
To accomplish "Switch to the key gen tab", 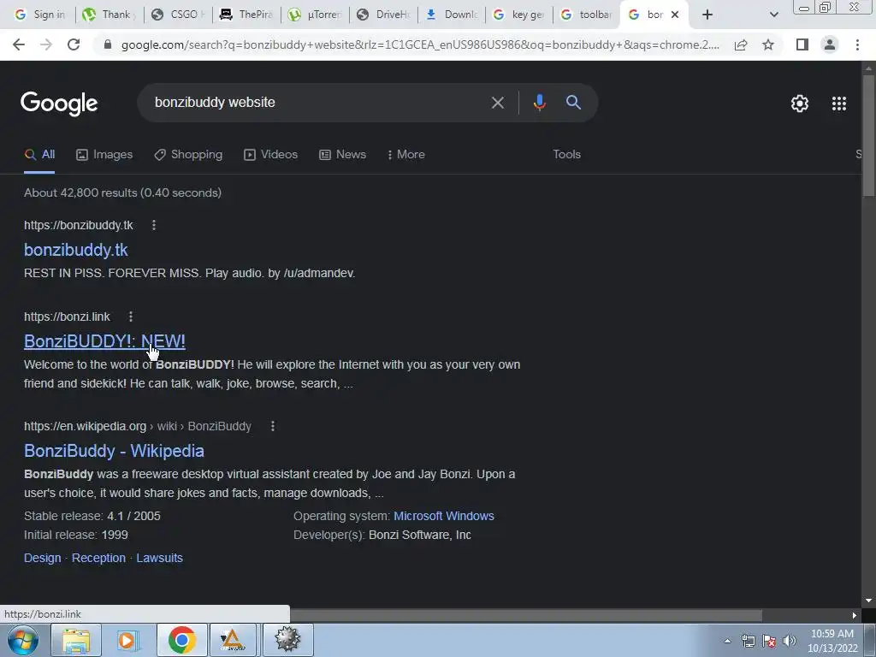I will (519, 15).
